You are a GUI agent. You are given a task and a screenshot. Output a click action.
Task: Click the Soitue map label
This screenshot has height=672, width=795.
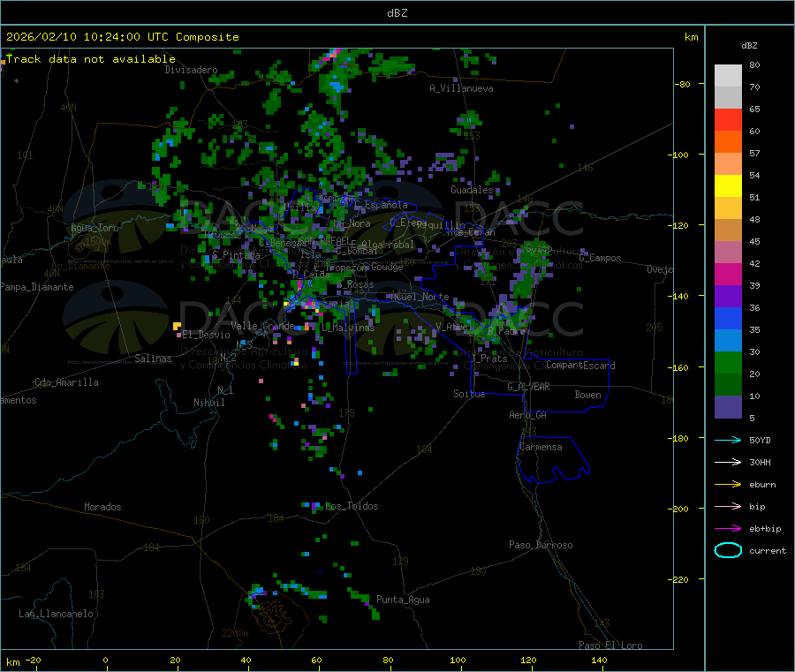[x=470, y=394]
